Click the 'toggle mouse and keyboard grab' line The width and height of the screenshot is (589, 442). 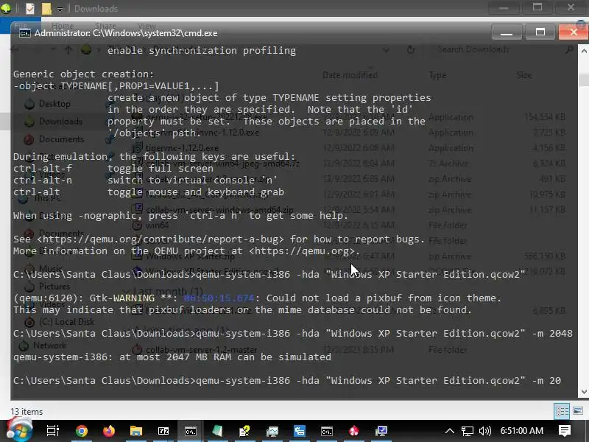[196, 192]
